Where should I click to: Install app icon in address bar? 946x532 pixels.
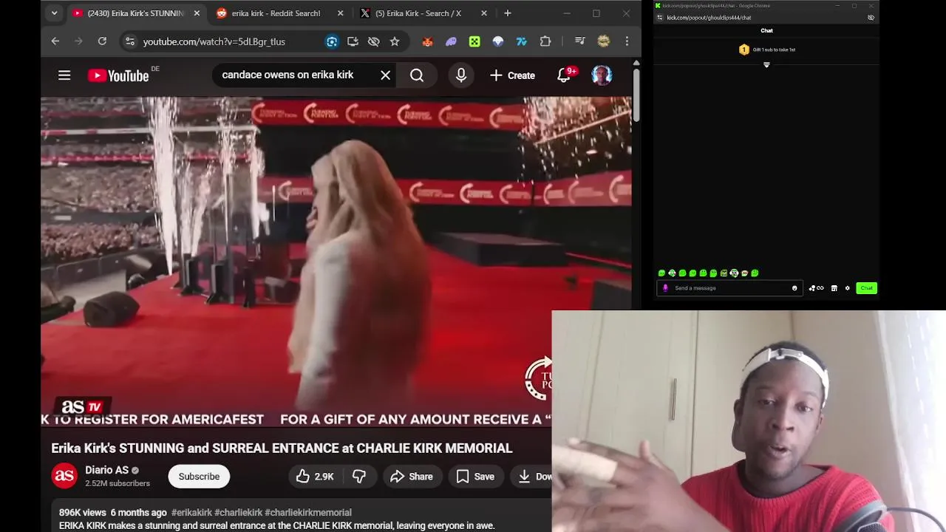353,41
